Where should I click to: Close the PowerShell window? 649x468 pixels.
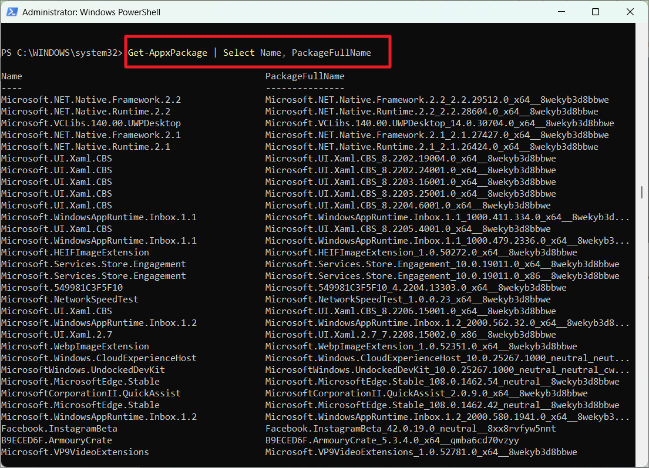630,12
